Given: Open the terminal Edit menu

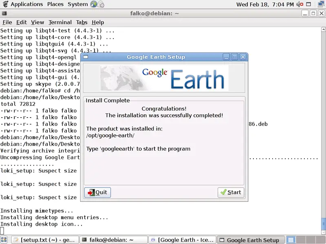Looking at the screenshot, I should coord(22,22).
